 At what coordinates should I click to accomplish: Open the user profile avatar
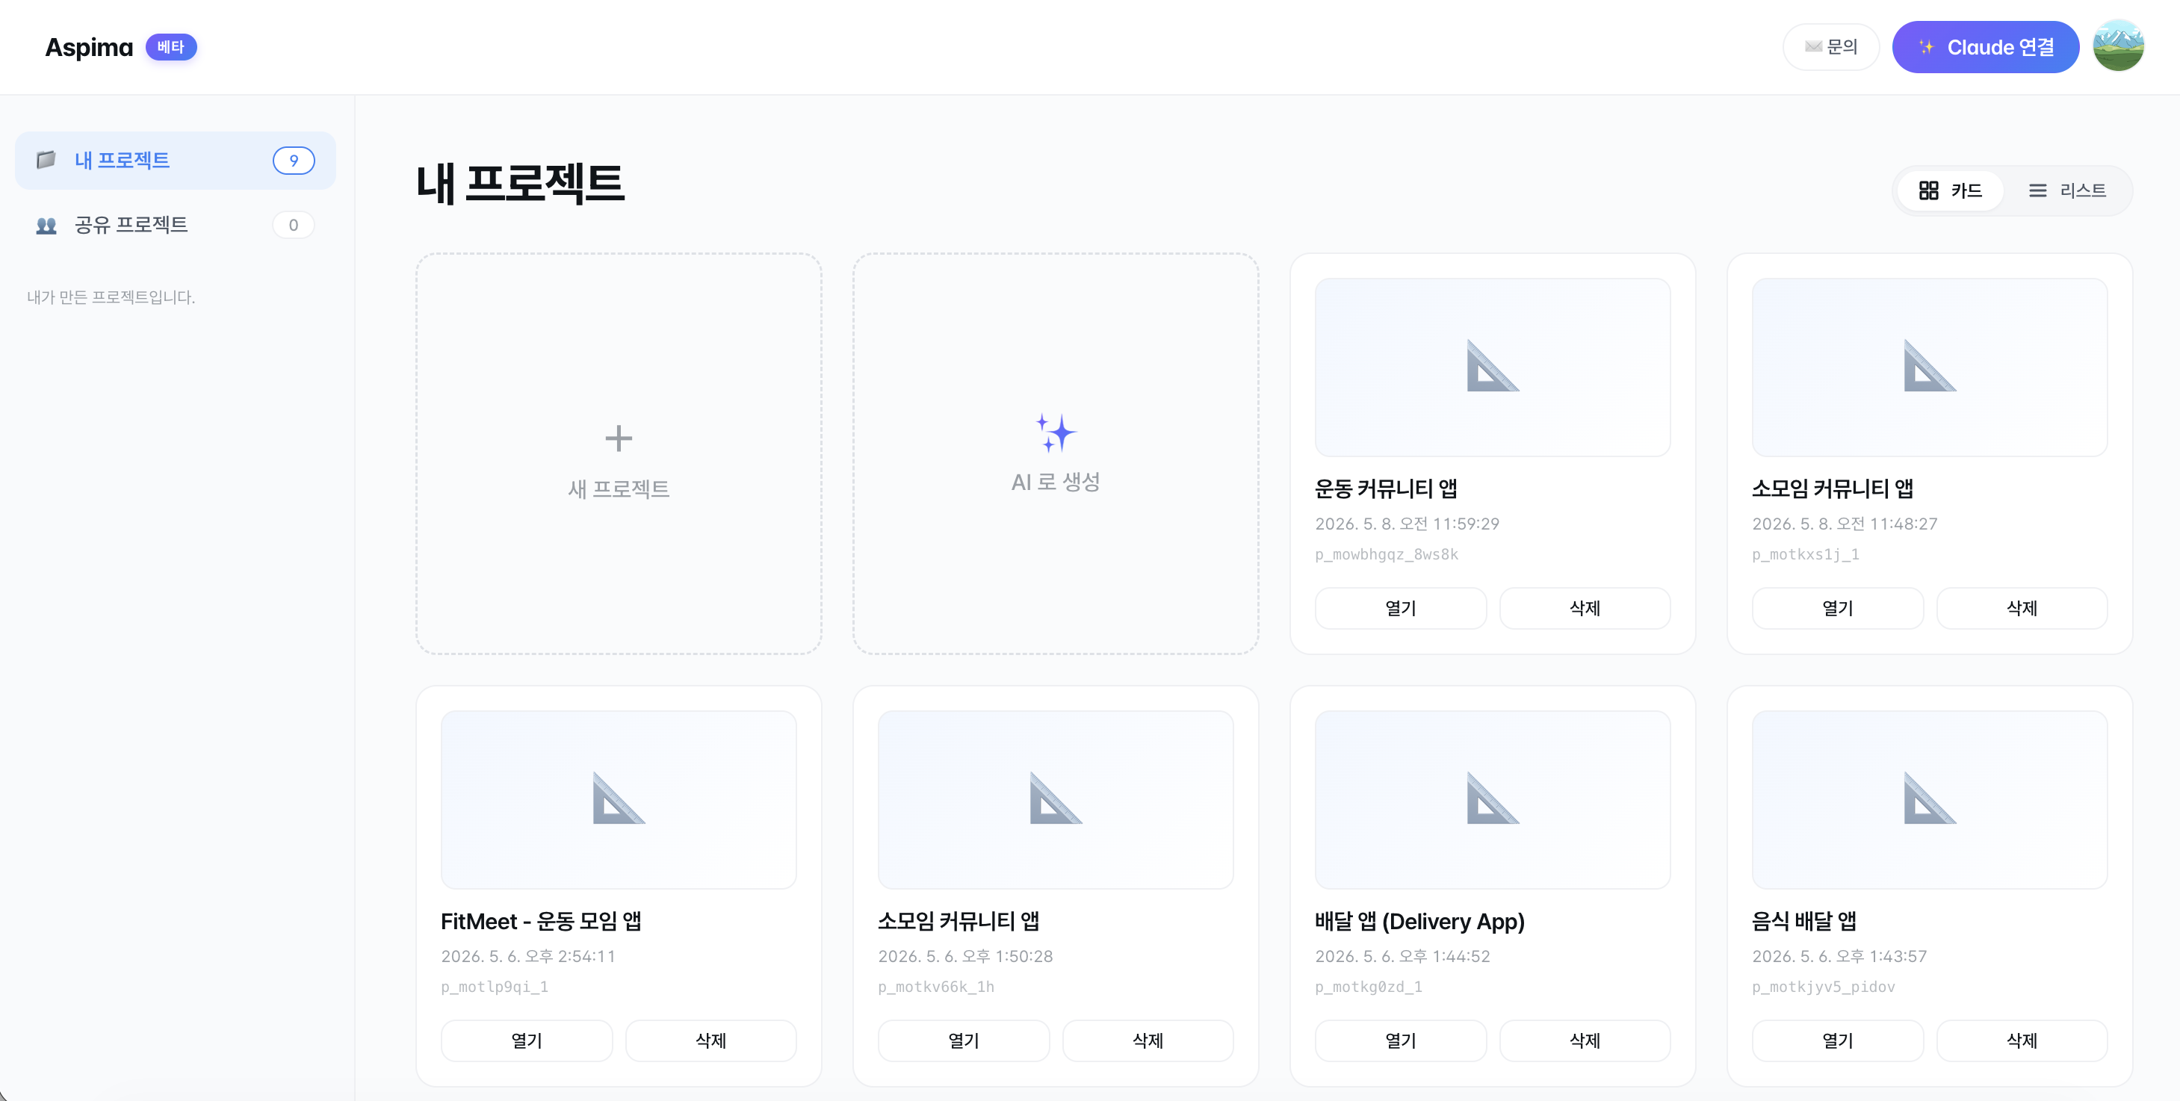[2118, 46]
